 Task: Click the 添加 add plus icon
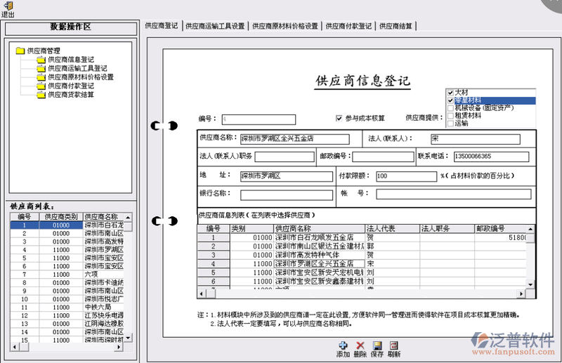pyautogui.click(x=343, y=345)
